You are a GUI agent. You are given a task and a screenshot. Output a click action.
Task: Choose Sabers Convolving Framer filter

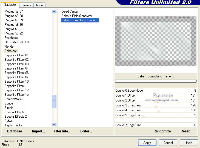pos(80,20)
